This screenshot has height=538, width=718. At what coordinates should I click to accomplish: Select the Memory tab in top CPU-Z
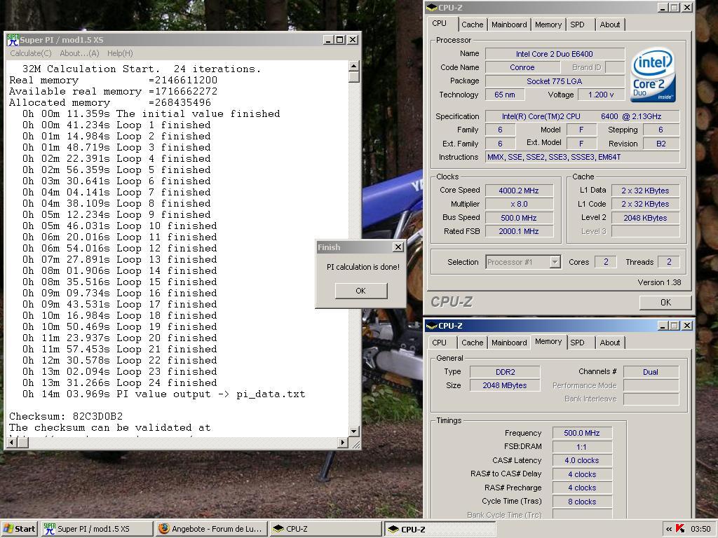click(x=548, y=25)
